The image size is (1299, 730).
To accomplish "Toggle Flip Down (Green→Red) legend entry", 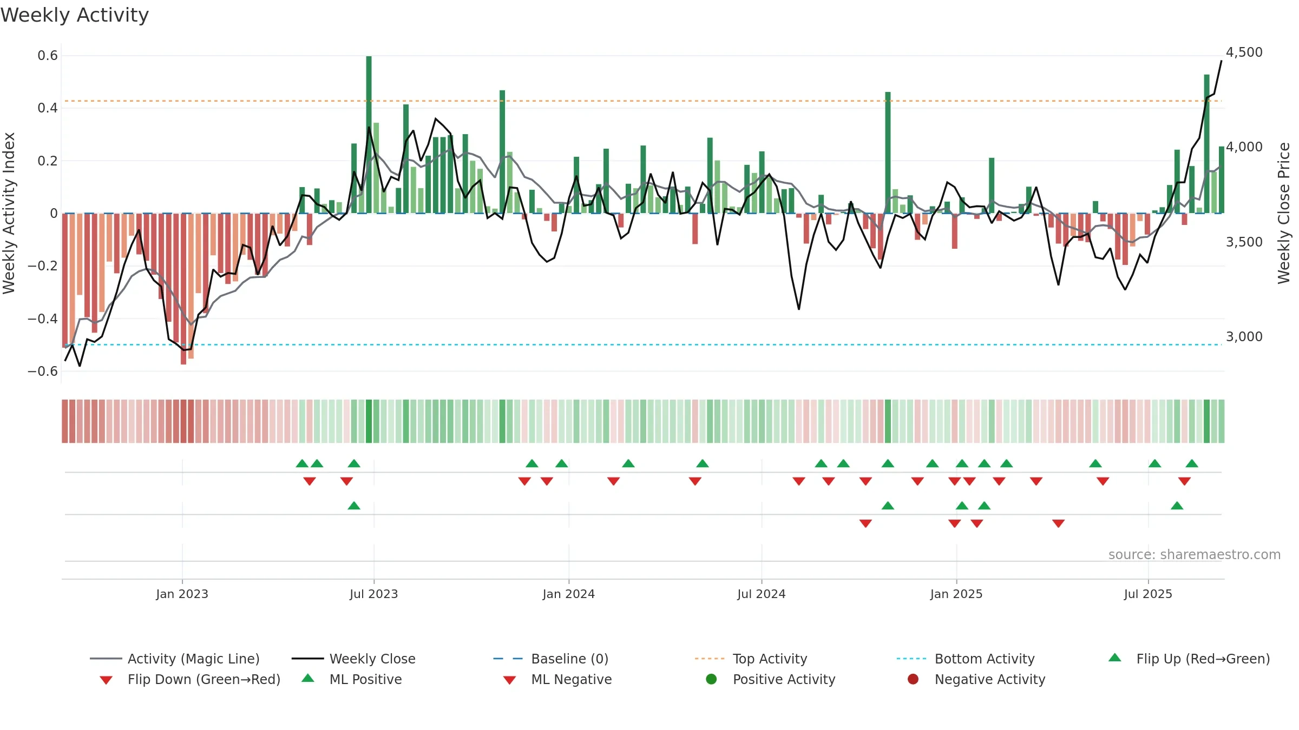I will tap(190, 679).
